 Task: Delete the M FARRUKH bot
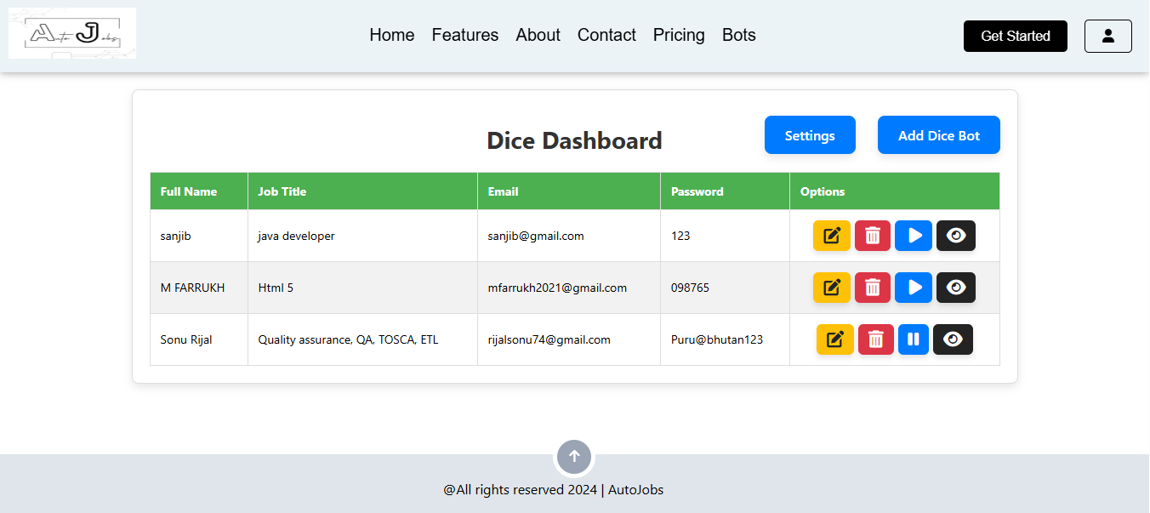click(872, 288)
